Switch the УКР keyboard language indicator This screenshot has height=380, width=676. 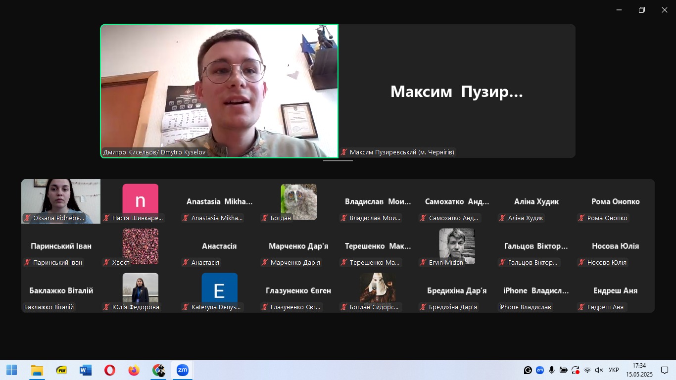pyautogui.click(x=614, y=370)
